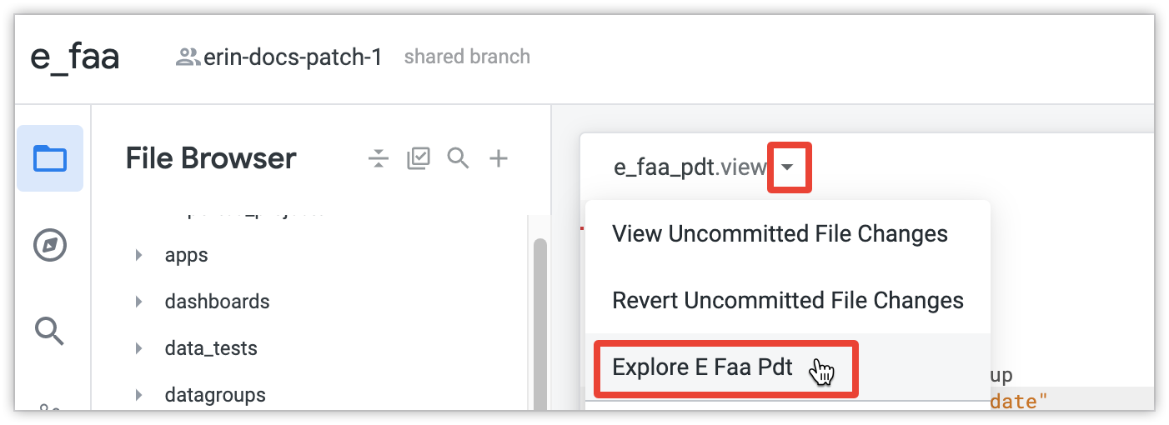The width and height of the screenshot is (1169, 425).
Task: Click the sidebar search magnifier icon
Action: tap(49, 331)
